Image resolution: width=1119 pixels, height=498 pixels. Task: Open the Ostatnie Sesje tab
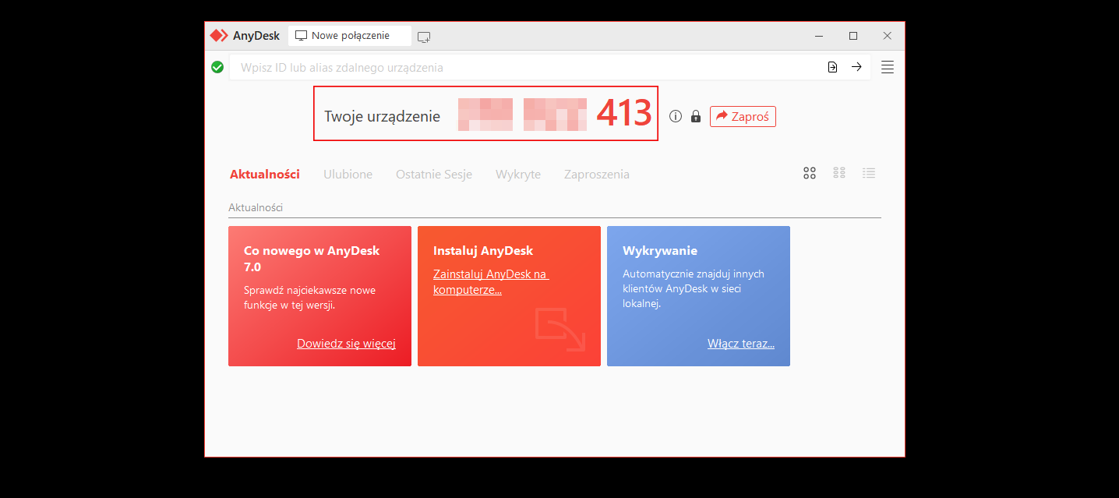434,174
